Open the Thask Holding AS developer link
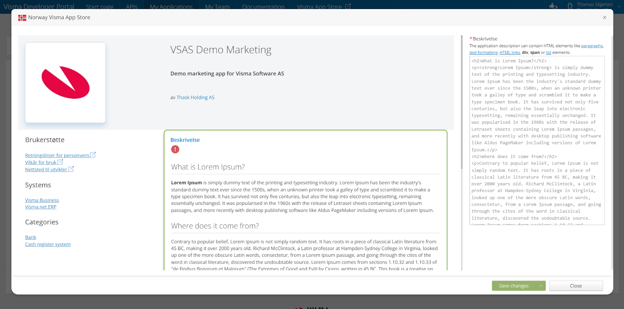Screen dimensions: 624x309 [195, 97]
